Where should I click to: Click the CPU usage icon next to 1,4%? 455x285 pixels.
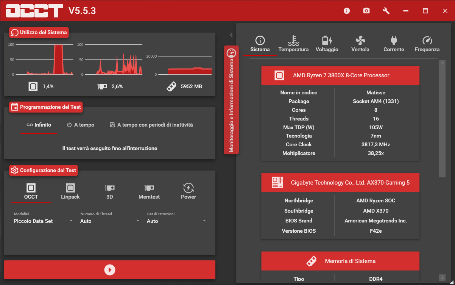click(33, 86)
